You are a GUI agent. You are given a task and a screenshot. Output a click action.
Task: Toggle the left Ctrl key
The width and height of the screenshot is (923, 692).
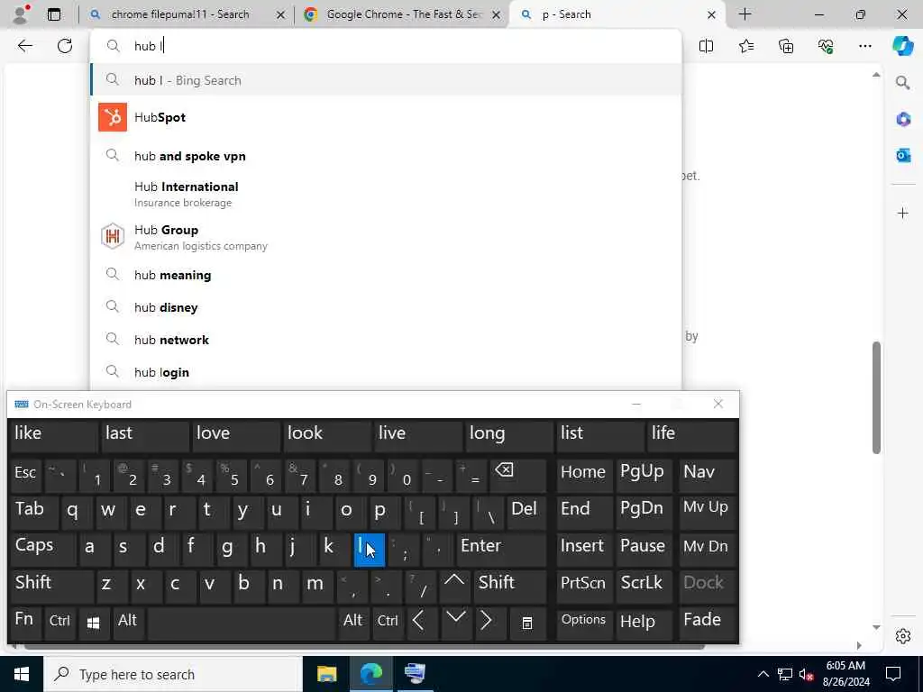60,624
